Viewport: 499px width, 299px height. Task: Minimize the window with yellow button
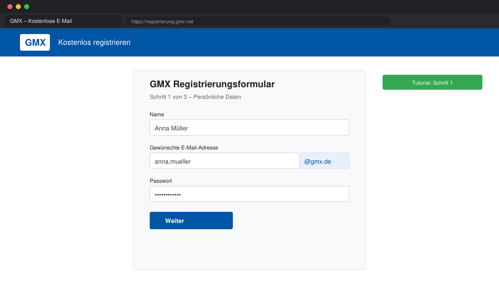pyautogui.click(x=18, y=7)
